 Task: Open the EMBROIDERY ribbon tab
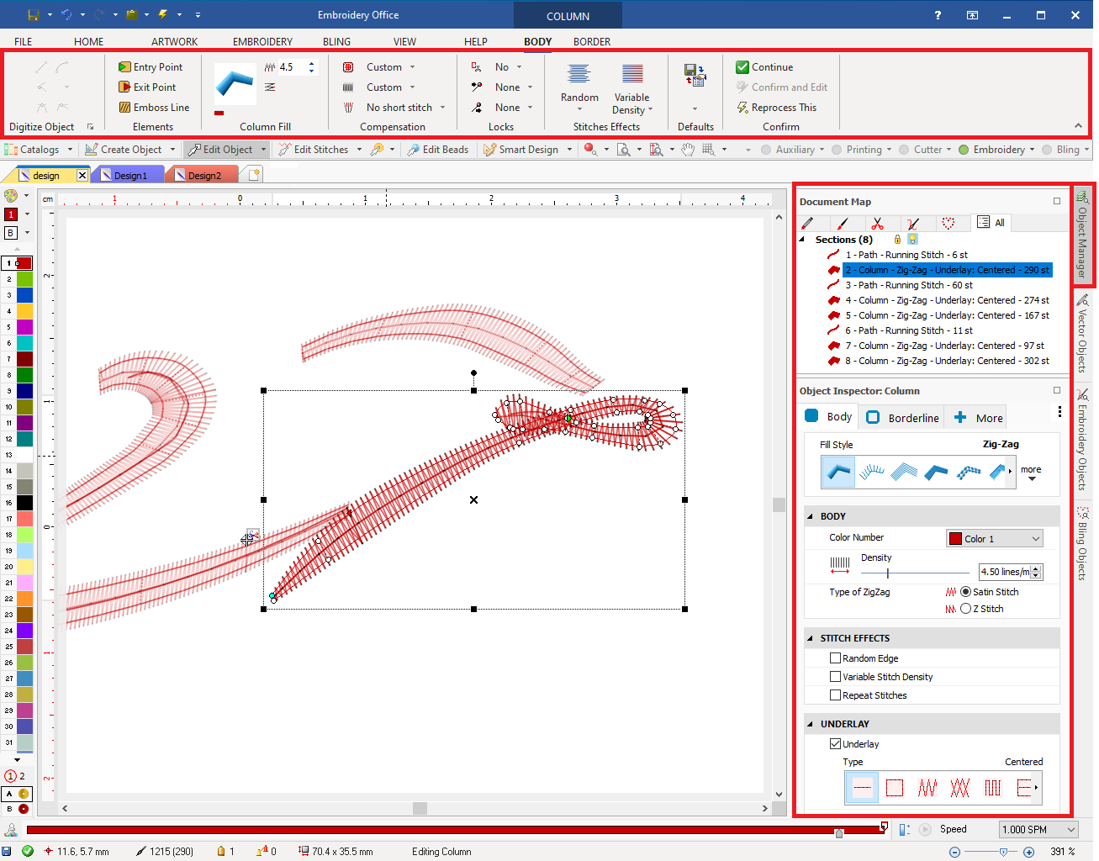pos(262,41)
